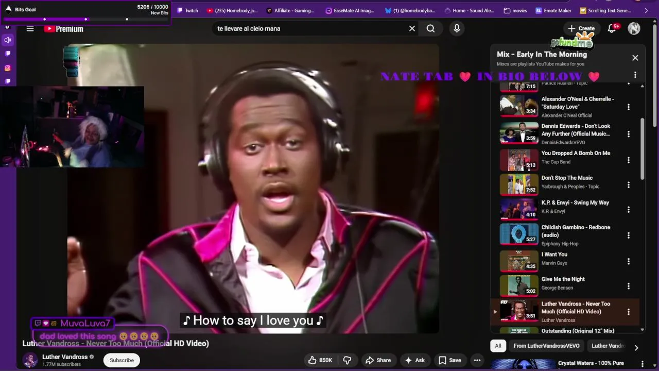Image resolution: width=659 pixels, height=371 pixels.
Task: Open the Home - Sound Alerts bookmark
Action: [x=469, y=10]
